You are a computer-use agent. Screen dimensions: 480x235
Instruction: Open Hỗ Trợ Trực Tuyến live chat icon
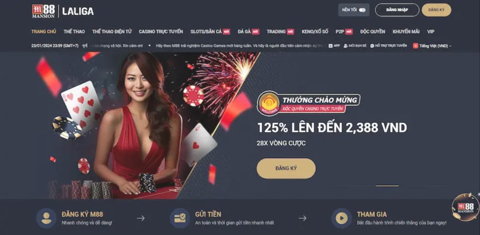point(372,46)
